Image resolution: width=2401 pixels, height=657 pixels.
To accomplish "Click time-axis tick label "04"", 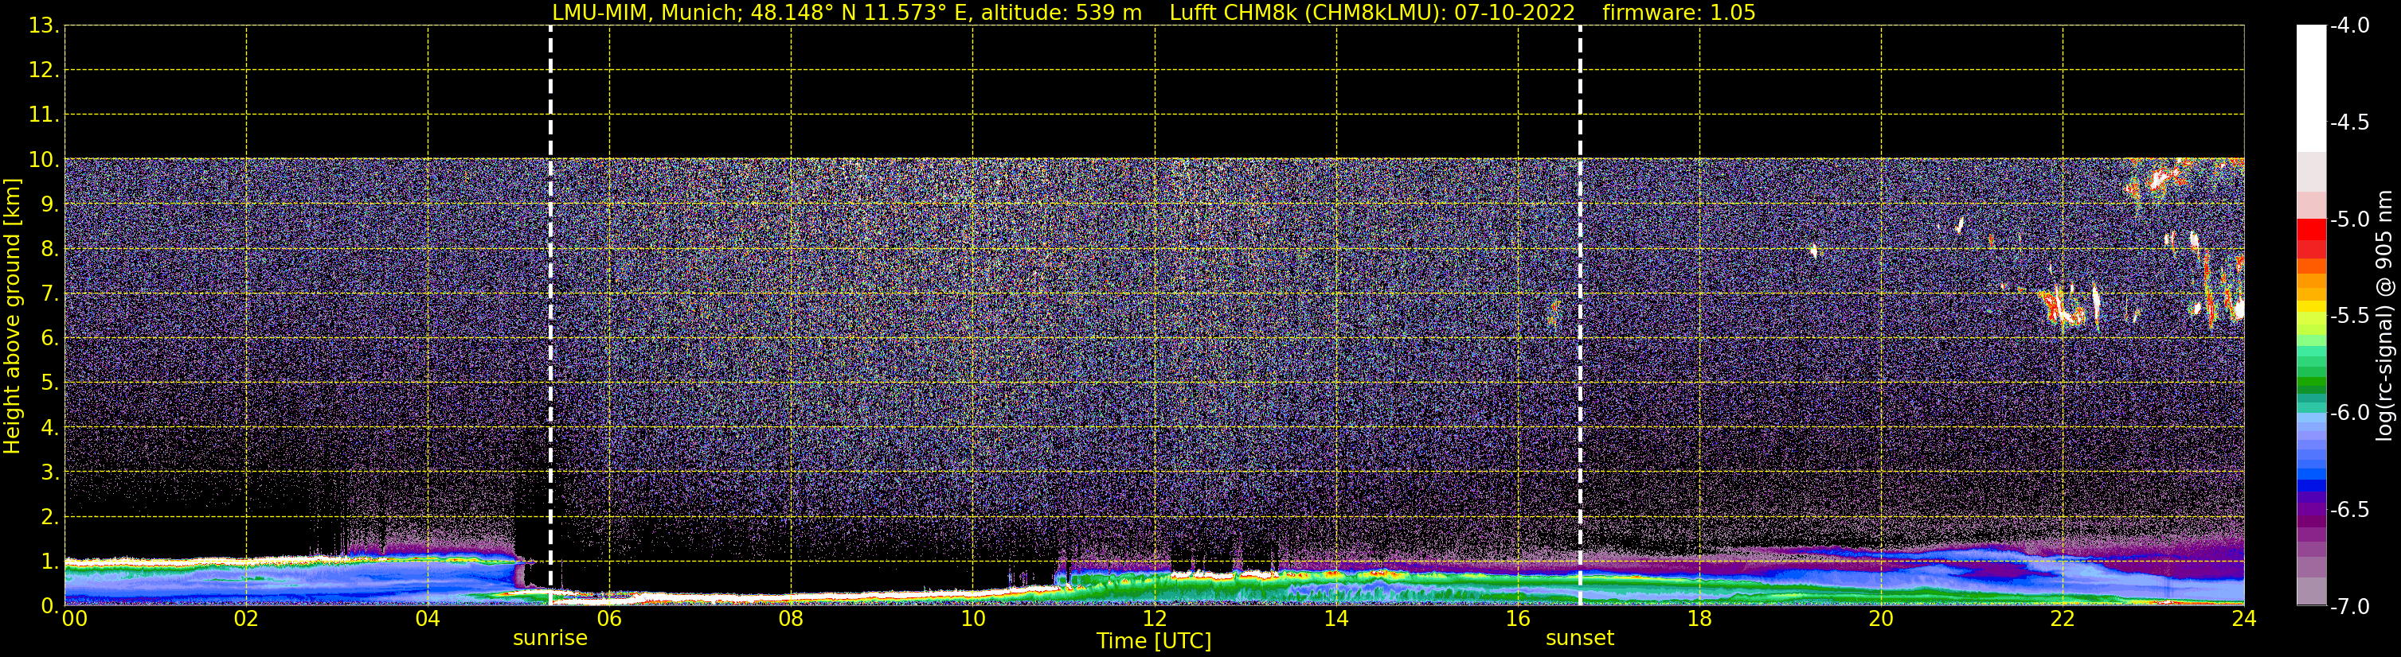I will [x=428, y=620].
